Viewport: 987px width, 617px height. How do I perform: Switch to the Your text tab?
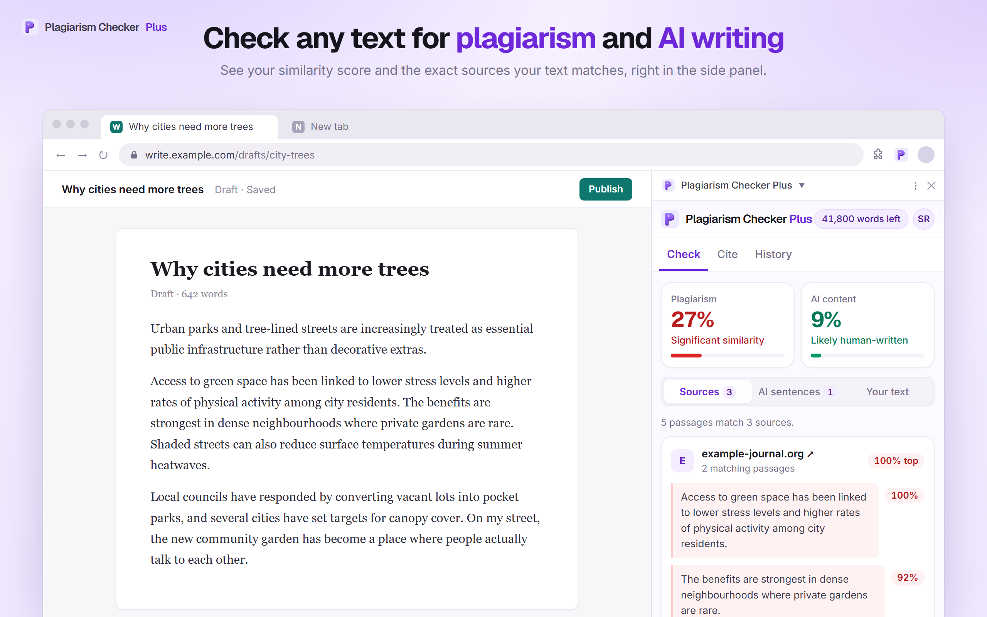pyautogui.click(x=887, y=392)
